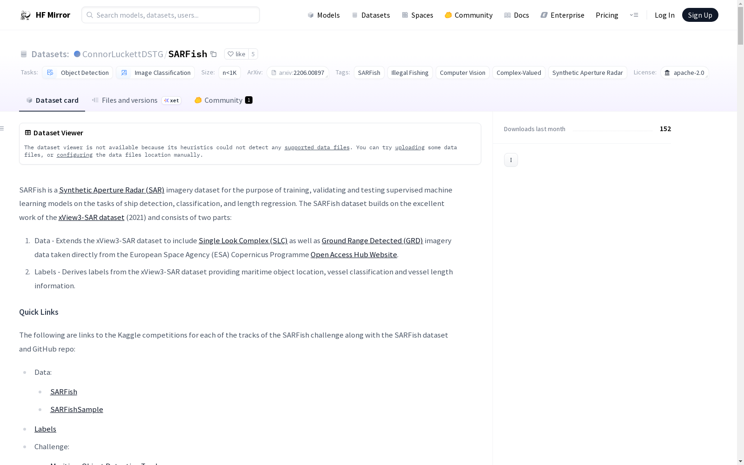
Task: Open Docs in the top navigation
Action: (517, 15)
